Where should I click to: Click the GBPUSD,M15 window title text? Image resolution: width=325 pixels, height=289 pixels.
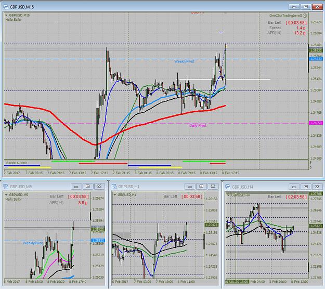21,7
